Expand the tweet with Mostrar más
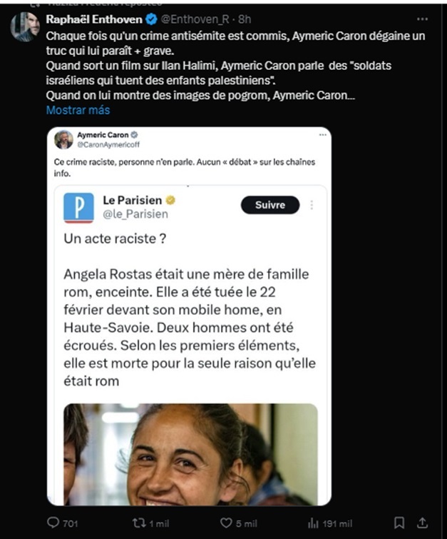Image resolution: width=447 pixels, height=539 pixels. pyautogui.click(x=78, y=111)
